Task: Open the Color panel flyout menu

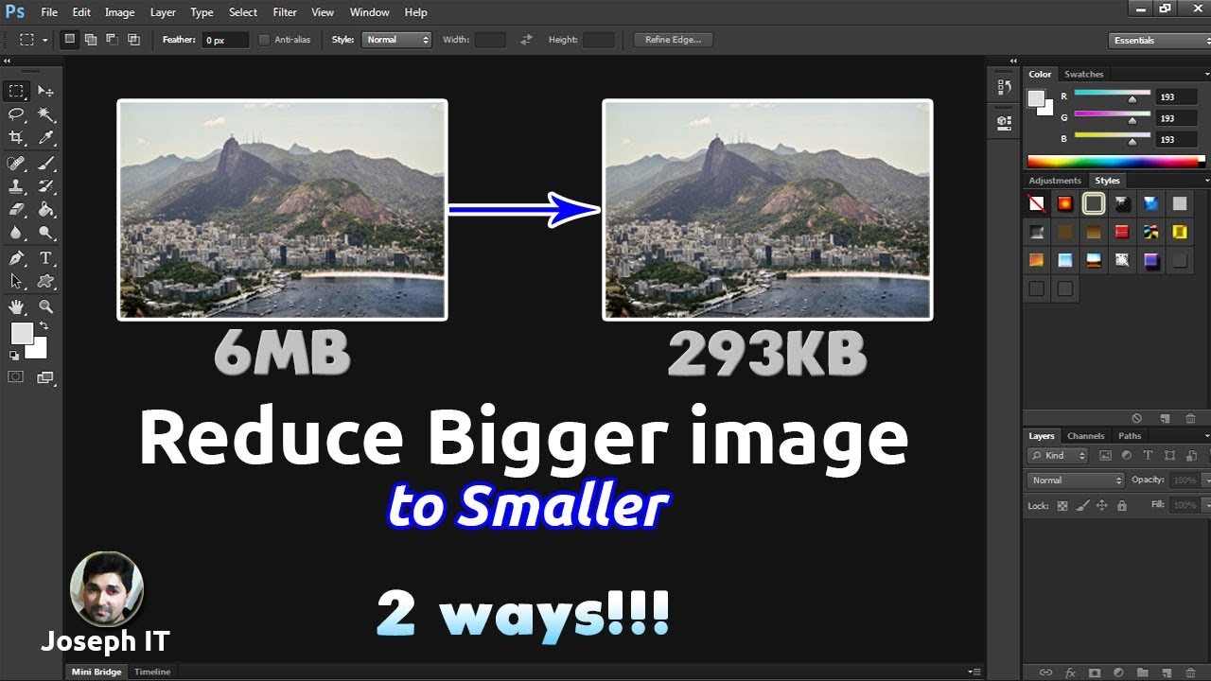Action: point(1206,74)
